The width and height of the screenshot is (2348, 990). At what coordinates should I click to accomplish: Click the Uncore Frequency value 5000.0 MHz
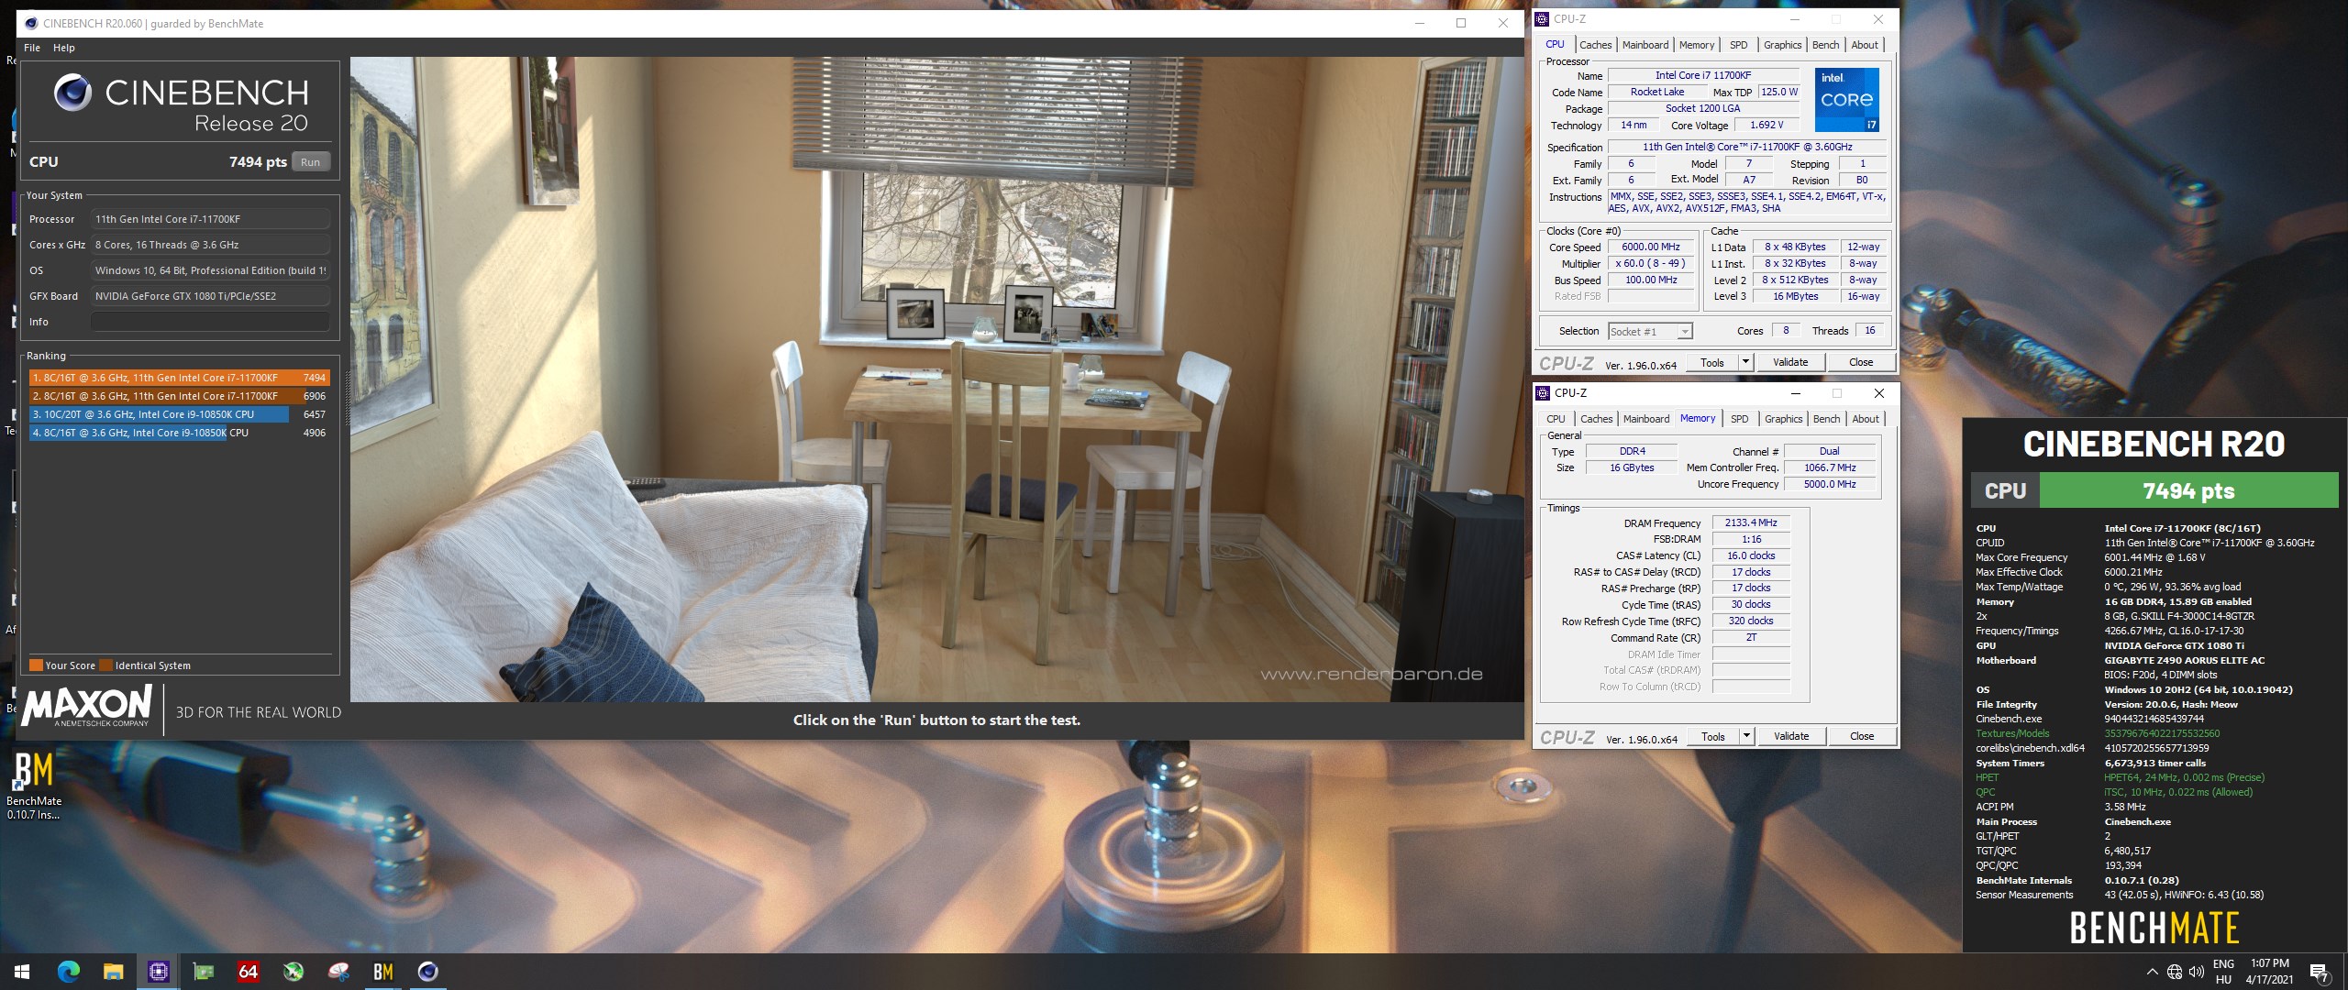[x=1829, y=484]
